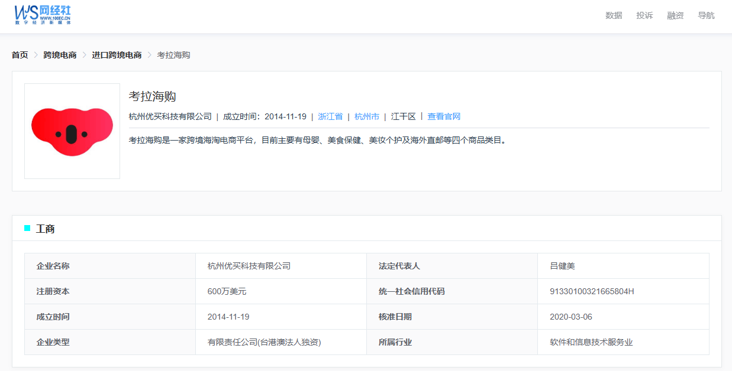Open the 导航 navigation menu
The image size is (732, 371).
coord(706,15)
